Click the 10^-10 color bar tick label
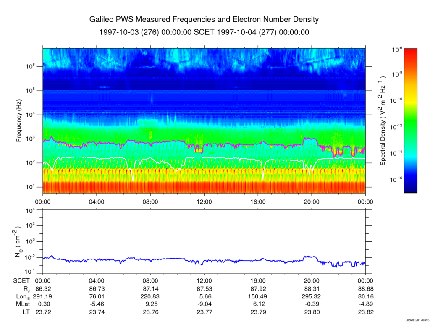 click(x=396, y=100)
